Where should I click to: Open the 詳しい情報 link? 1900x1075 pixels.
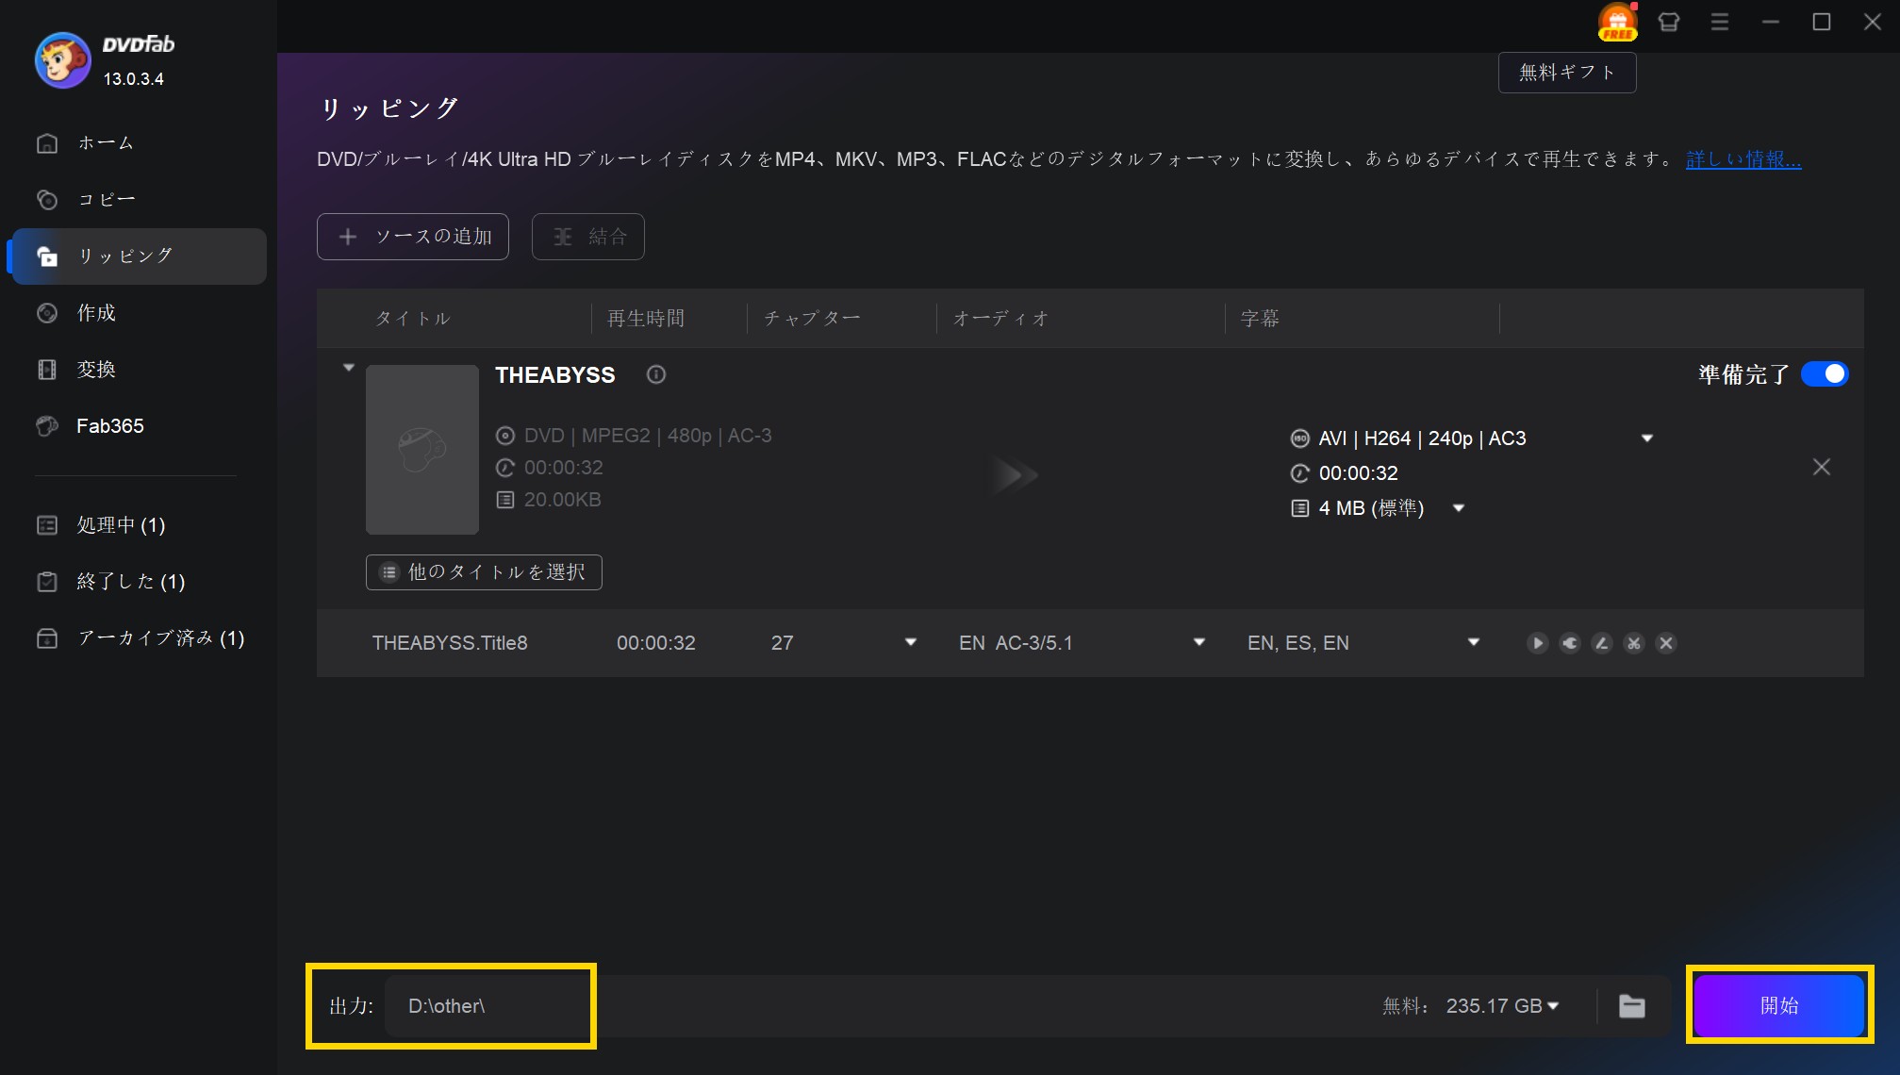coord(1743,159)
